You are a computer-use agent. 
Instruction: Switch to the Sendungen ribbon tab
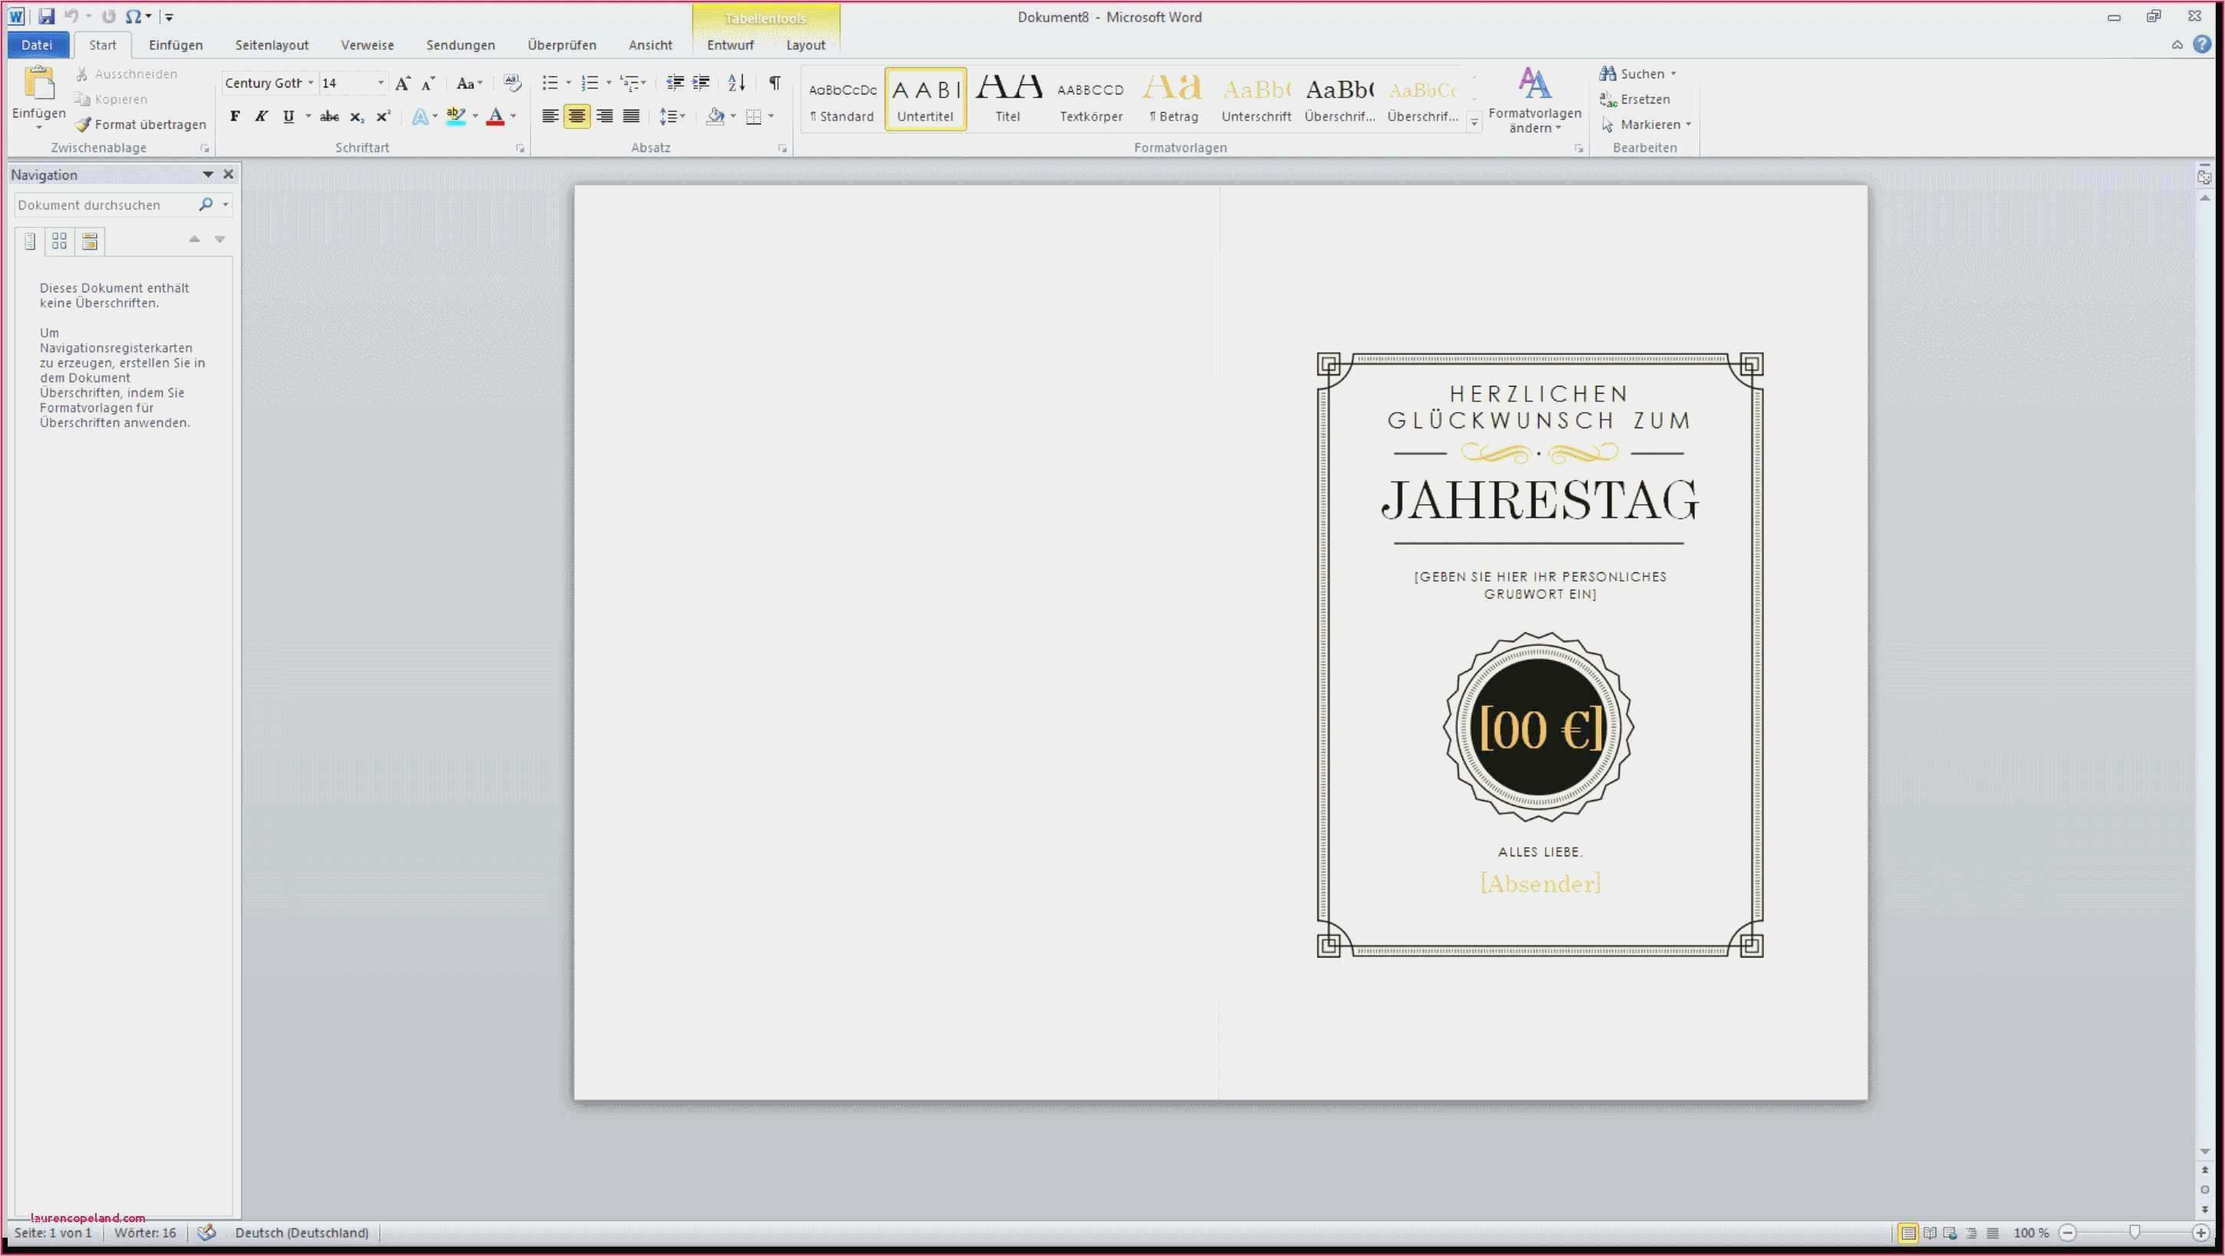pyautogui.click(x=460, y=45)
